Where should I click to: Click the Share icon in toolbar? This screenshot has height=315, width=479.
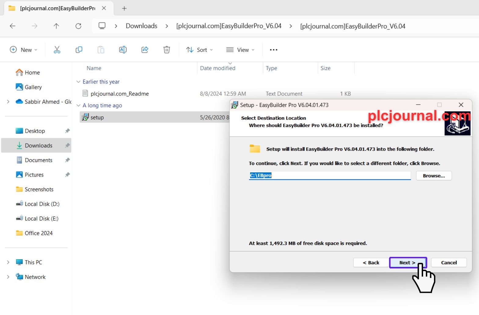(x=145, y=50)
